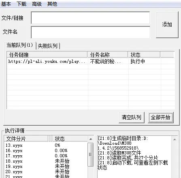The height and width of the screenshot is (178, 181).
Task: Click the 全部开始 button
Action: tap(160, 117)
